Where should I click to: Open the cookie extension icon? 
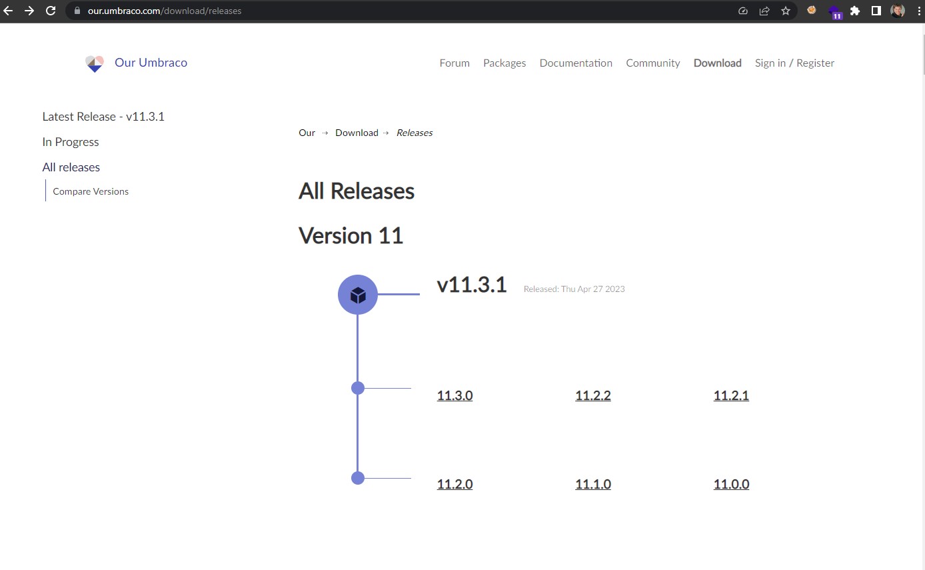coord(812,11)
